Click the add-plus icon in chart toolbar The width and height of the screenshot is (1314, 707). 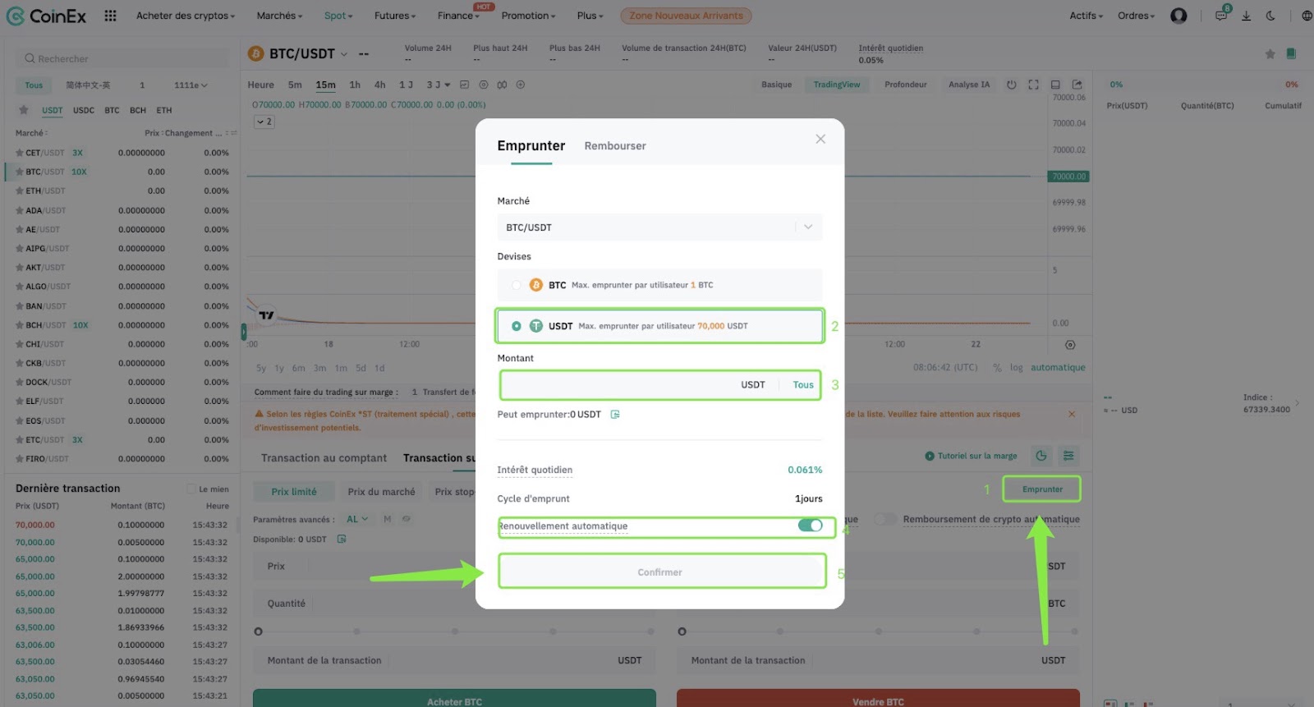521,85
